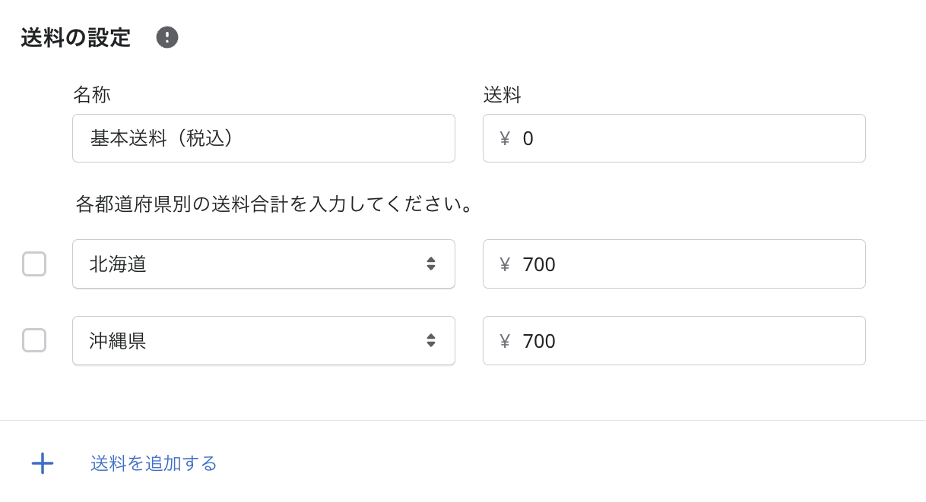The image size is (926, 502).
Task: Click the blue plus icon
Action: [43, 463]
